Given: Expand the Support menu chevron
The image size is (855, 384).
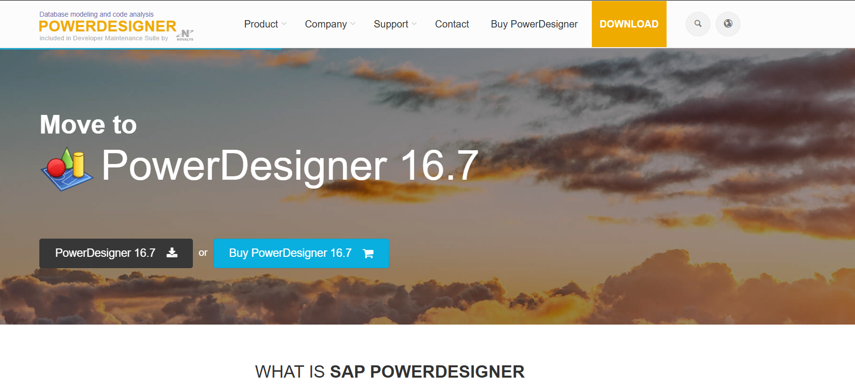Looking at the screenshot, I should tap(414, 24).
